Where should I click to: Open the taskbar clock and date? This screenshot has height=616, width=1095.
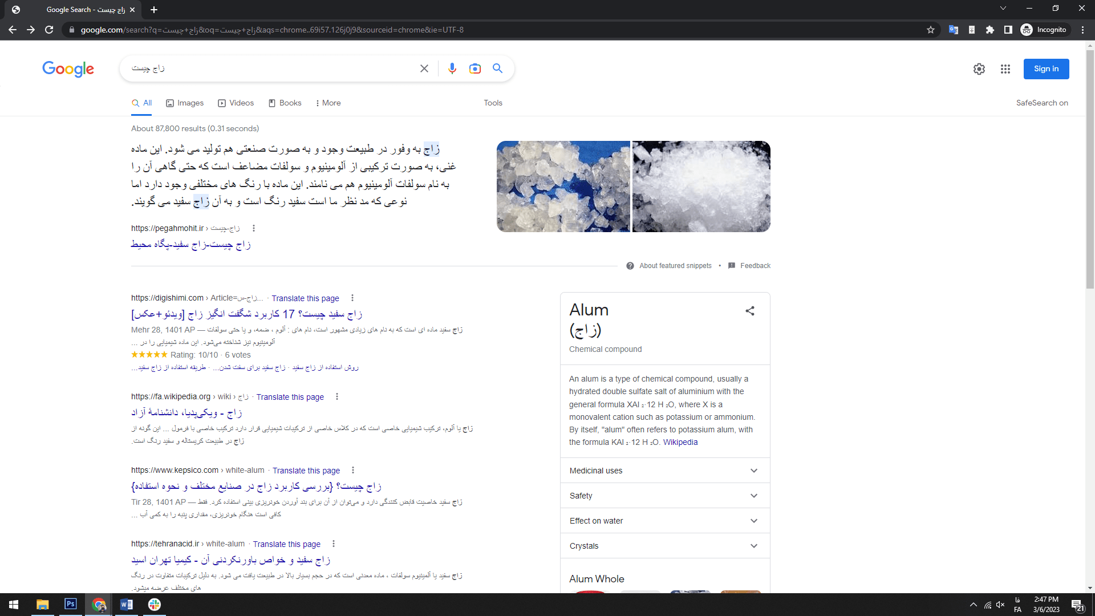[1046, 605]
